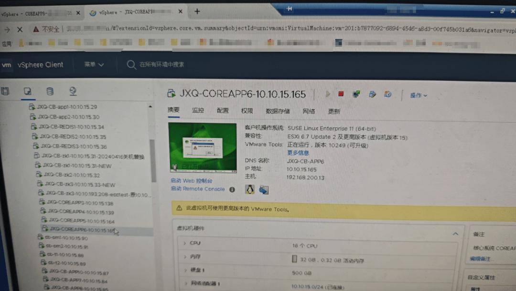
Task: Open the 菜单 dropdown menu
Action: click(x=94, y=65)
